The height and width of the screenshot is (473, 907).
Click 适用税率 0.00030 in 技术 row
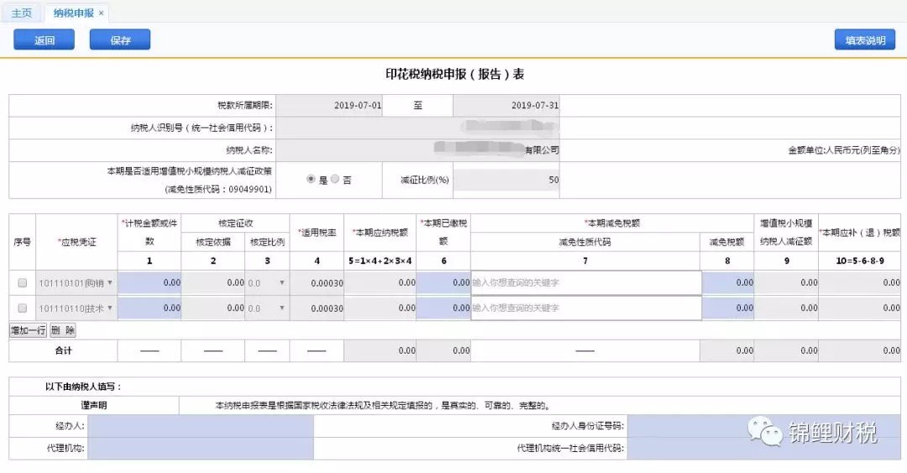tap(317, 308)
